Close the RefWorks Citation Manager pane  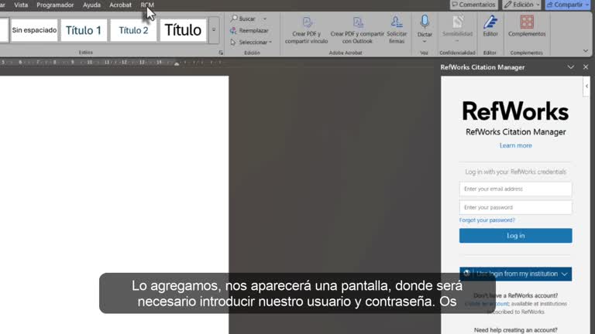pyautogui.click(x=586, y=67)
